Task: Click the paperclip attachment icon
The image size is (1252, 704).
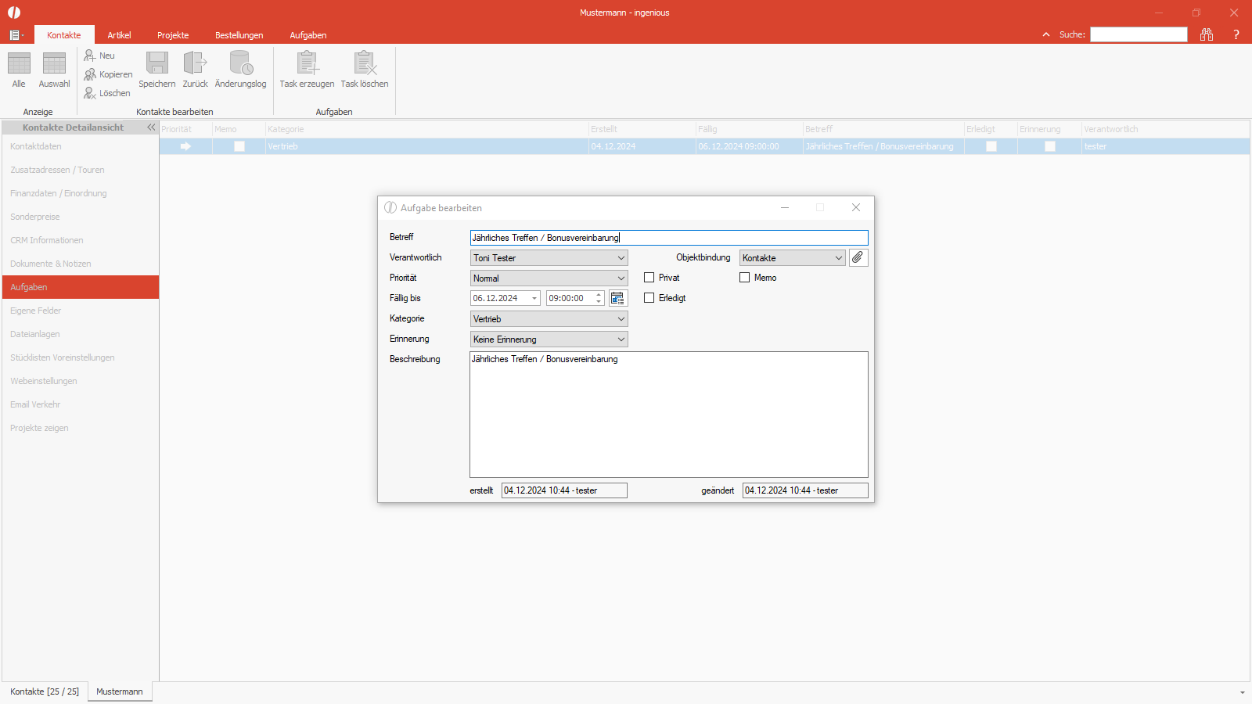Action: (x=858, y=257)
